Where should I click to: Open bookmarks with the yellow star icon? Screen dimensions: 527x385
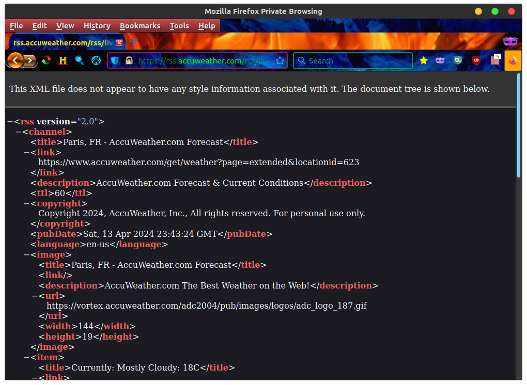point(424,60)
